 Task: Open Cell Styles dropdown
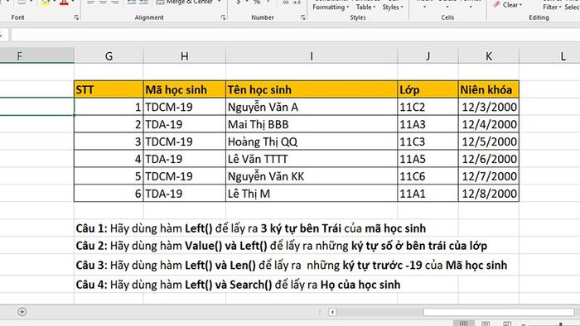(393, 6)
